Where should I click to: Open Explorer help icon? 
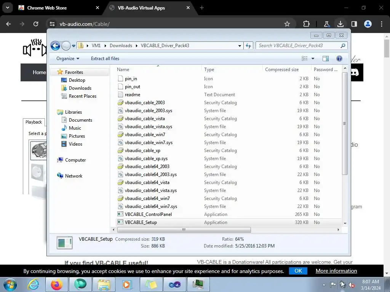339,59
